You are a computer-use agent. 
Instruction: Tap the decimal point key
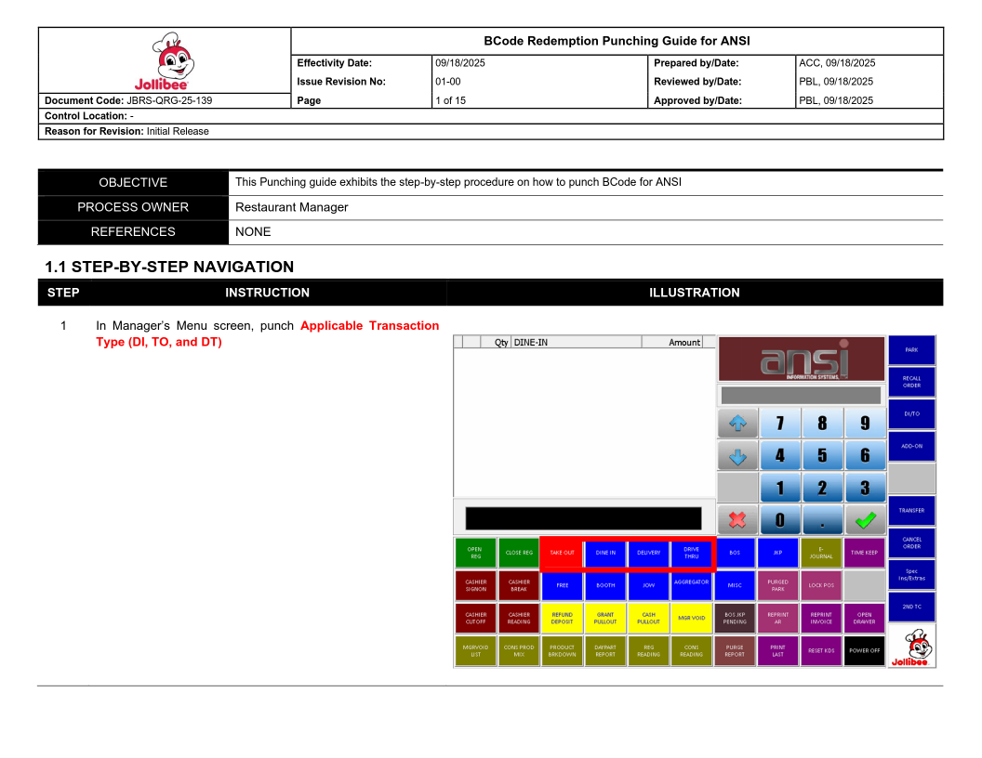pos(822,519)
